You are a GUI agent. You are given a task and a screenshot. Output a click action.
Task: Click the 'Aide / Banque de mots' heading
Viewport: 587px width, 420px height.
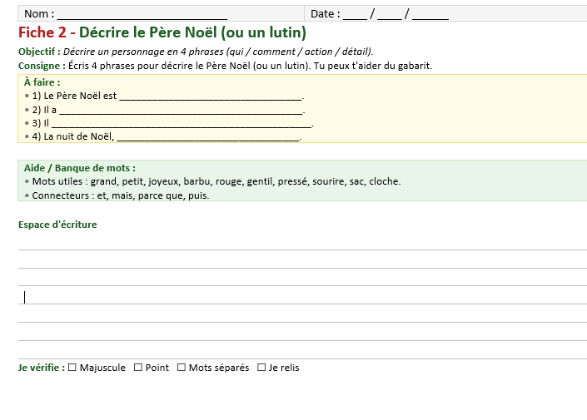tap(79, 167)
